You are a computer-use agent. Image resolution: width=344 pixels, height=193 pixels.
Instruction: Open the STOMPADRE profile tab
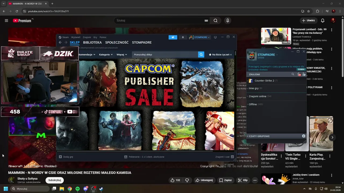[x=142, y=43]
